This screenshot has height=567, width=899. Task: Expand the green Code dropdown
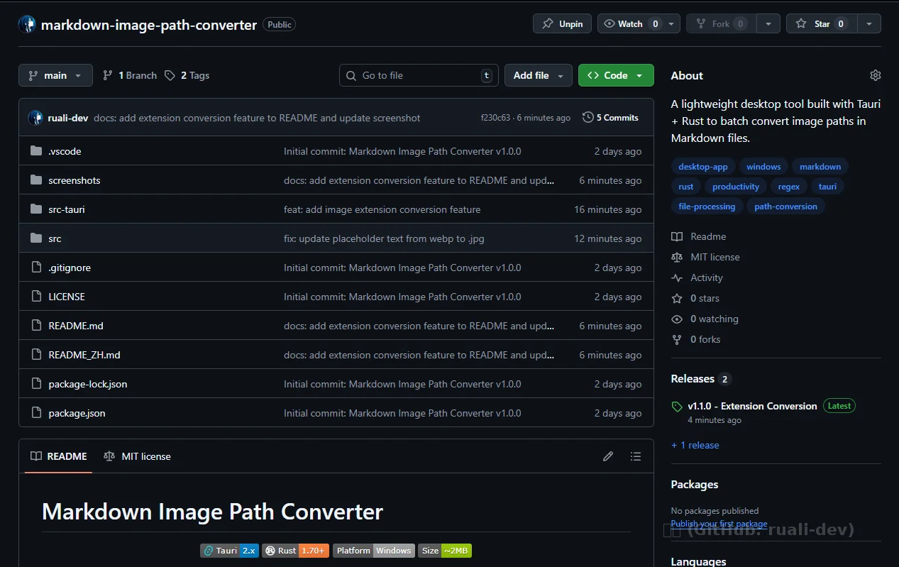(x=615, y=75)
